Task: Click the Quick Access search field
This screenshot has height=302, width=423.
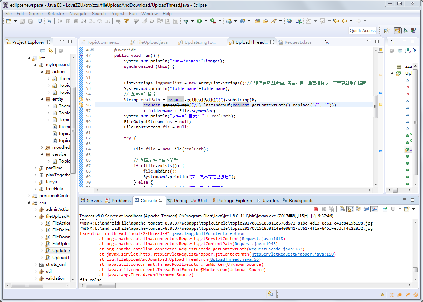Action: (362, 31)
